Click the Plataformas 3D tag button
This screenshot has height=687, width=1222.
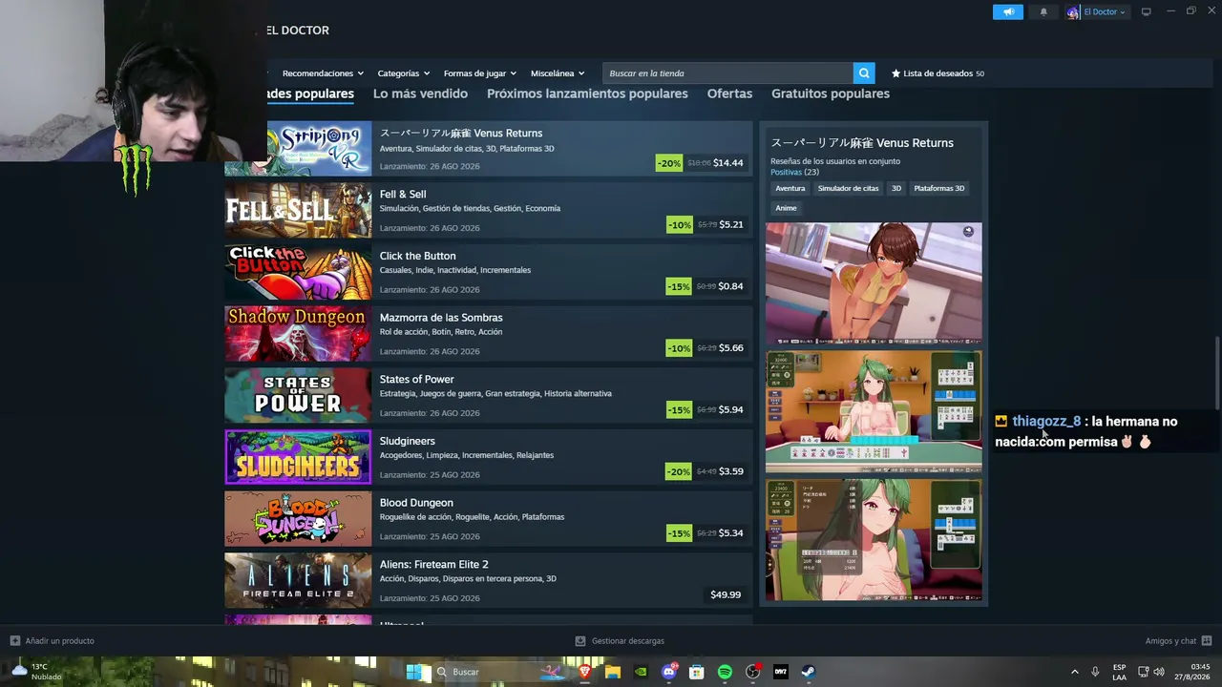coord(939,188)
